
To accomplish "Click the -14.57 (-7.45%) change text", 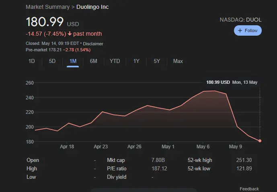I will click(46, 34).
